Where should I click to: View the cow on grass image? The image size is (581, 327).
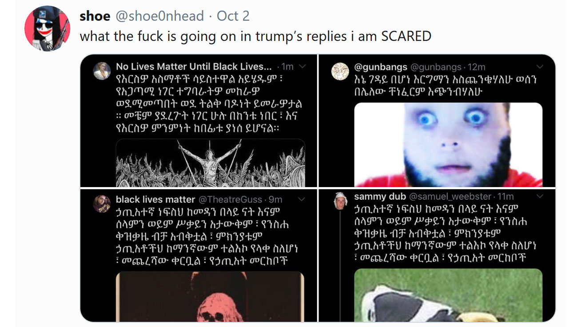448,295
